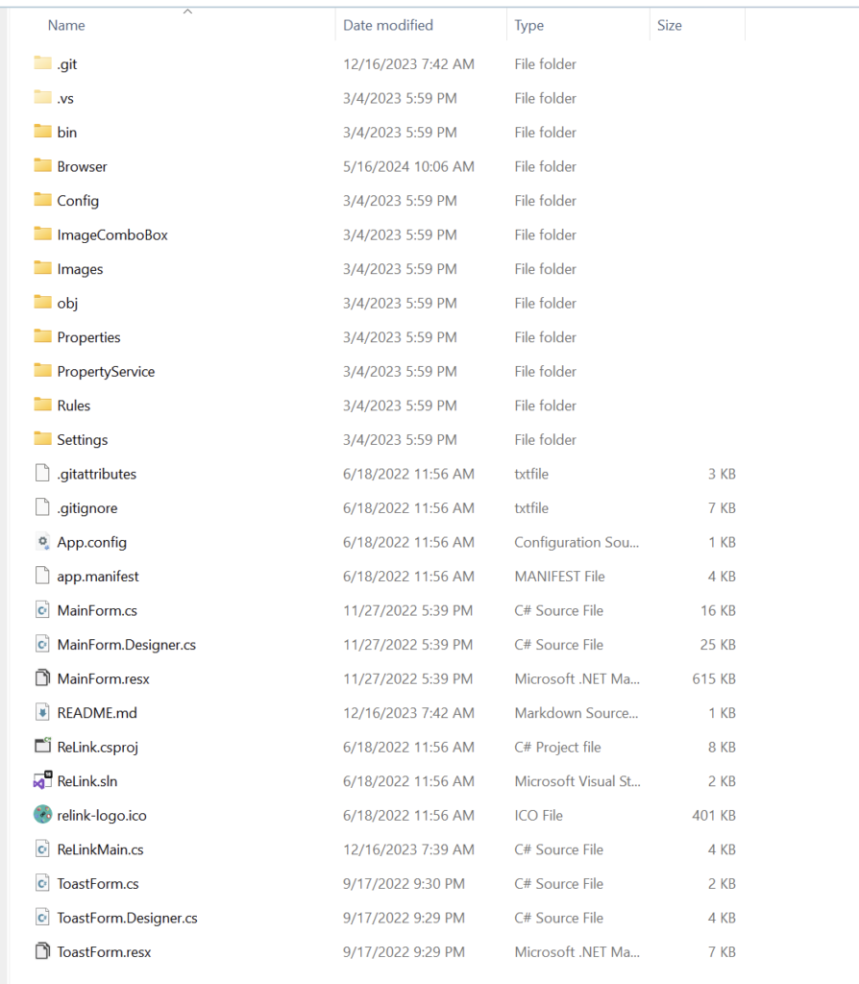
Task: Click the Properties folder icon
Action: tap(42, 337)
